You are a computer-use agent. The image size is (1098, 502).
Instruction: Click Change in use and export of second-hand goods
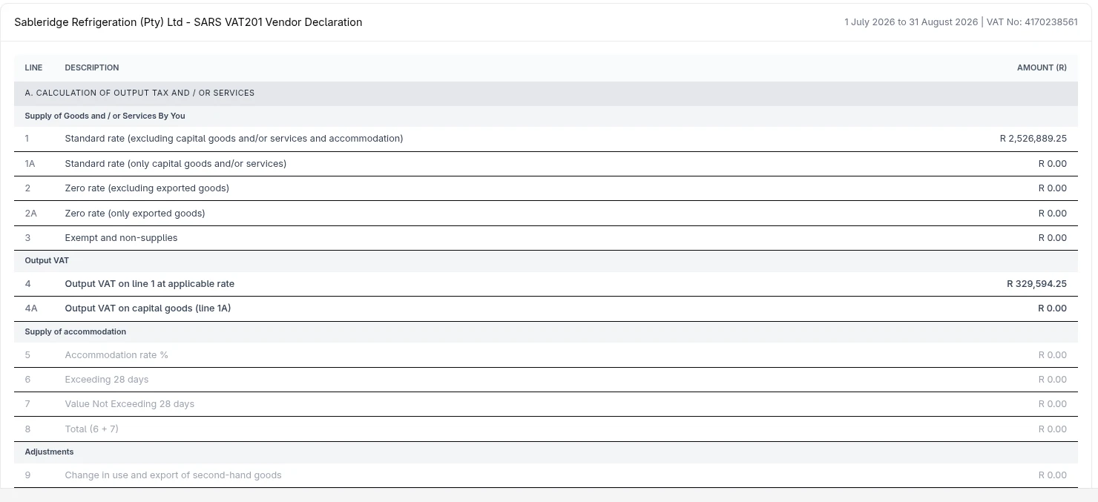point(174,475)
